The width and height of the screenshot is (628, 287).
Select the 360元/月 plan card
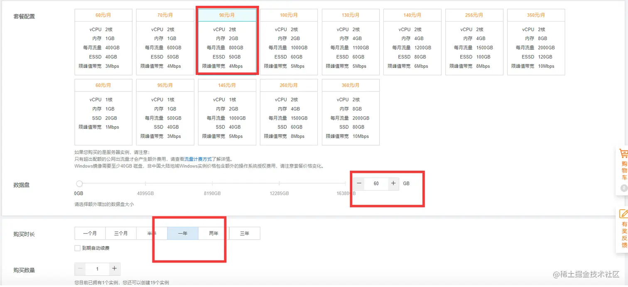point(351,112)
